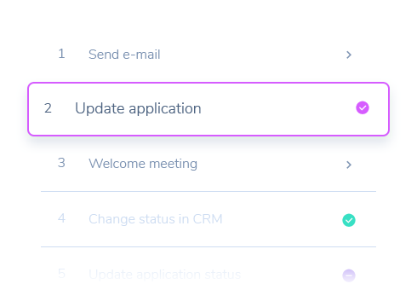Select the Update application label
Screen dimensions: 417x307
[138, 108]
